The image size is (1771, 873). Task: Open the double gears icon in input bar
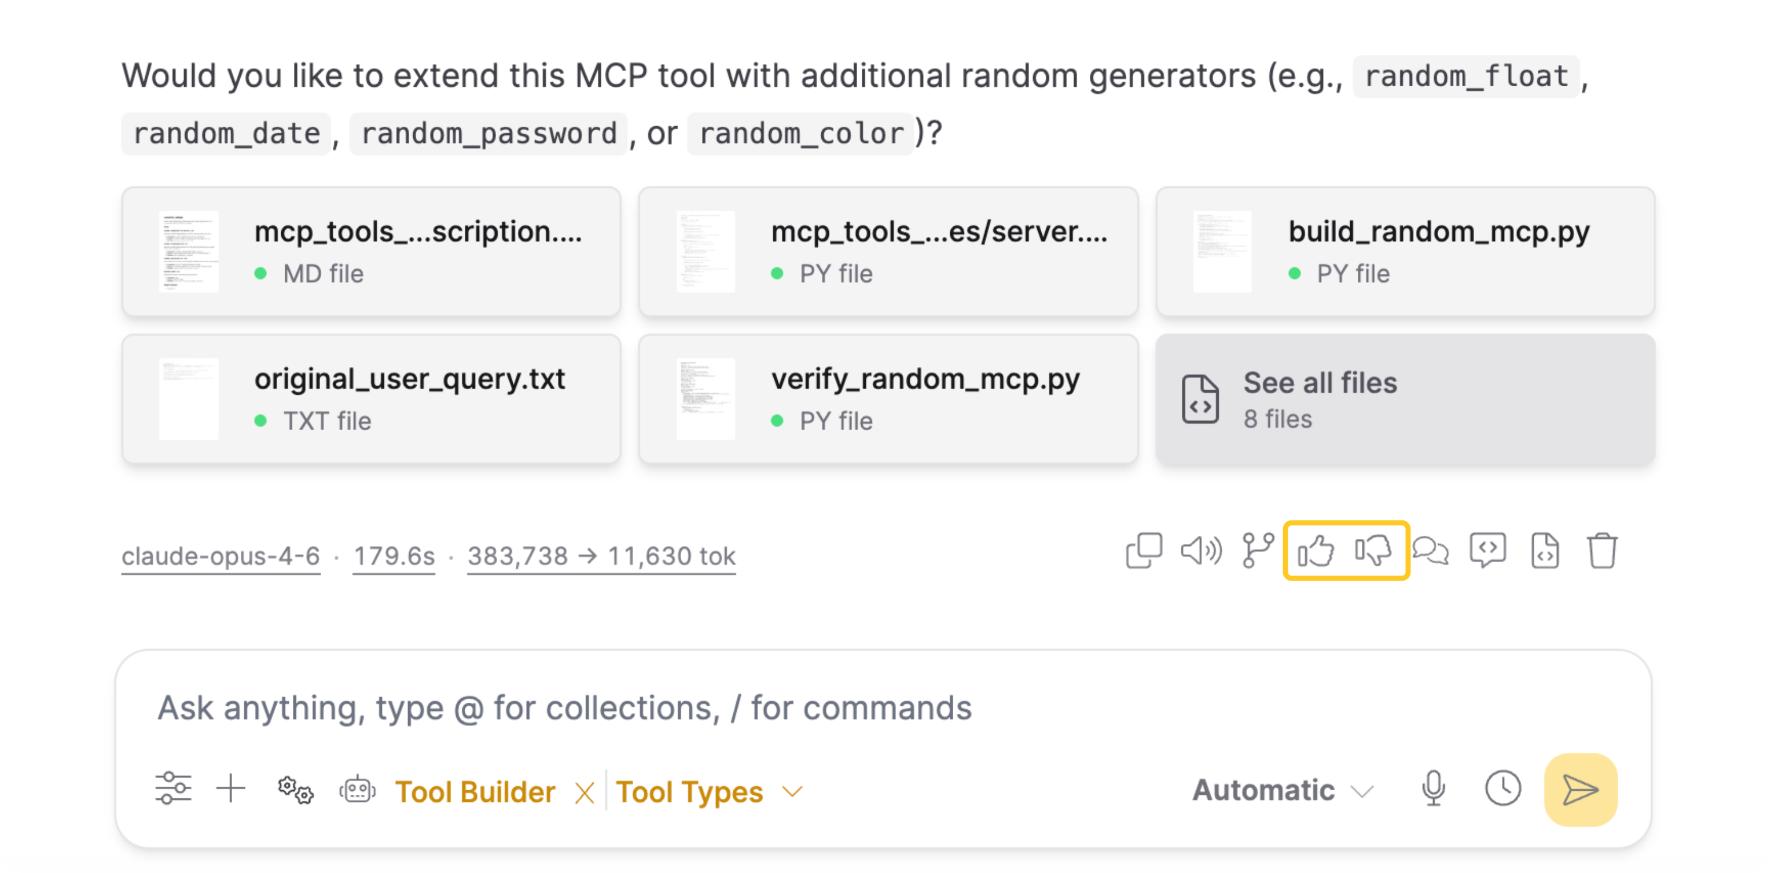click(x=296, y=790)
